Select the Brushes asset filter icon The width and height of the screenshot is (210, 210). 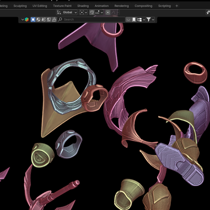54,20
